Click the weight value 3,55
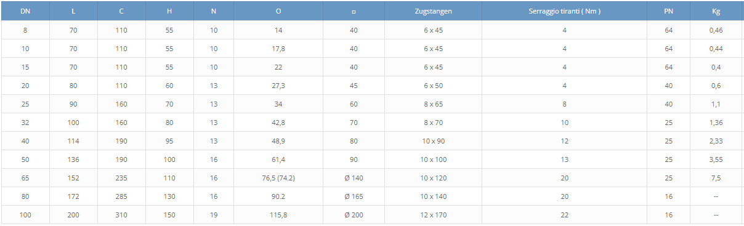This screenshot has height=226, width=744. [x=716, y=159]
